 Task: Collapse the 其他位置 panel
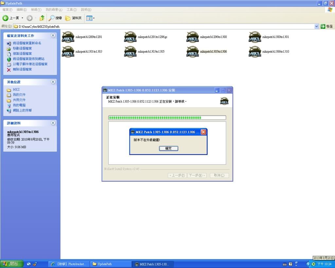tap(53, 82)
